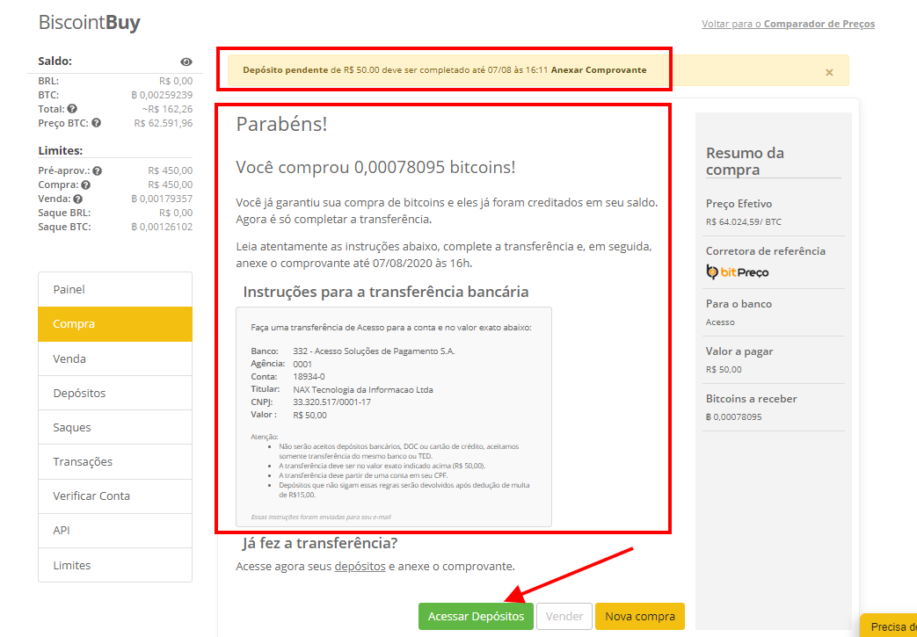Click Preço BTC value R$ 62.591,96
This screenshot has height=637, width=917.
(164, 123)
